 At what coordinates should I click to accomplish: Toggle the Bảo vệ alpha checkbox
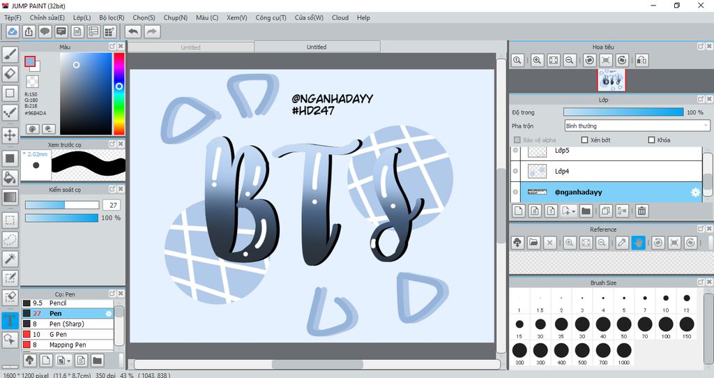(517, 139)
